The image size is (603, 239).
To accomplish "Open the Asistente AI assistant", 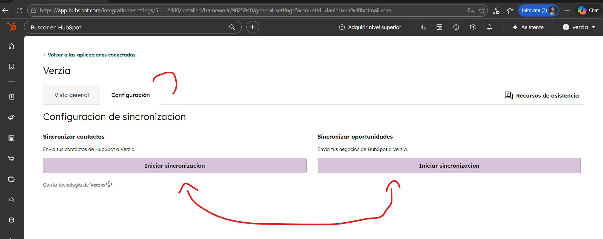I will pos(528,27).
